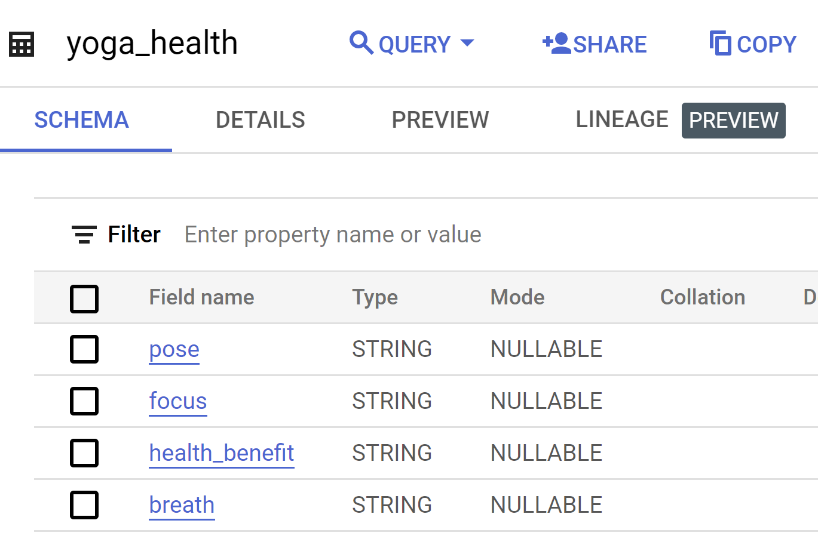
Task: Click the Copy table icon
Action: [x=720, y=43]
